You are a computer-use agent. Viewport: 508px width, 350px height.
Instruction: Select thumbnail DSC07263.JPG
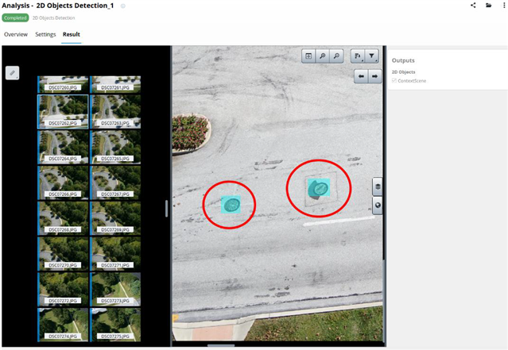(115, 112)
